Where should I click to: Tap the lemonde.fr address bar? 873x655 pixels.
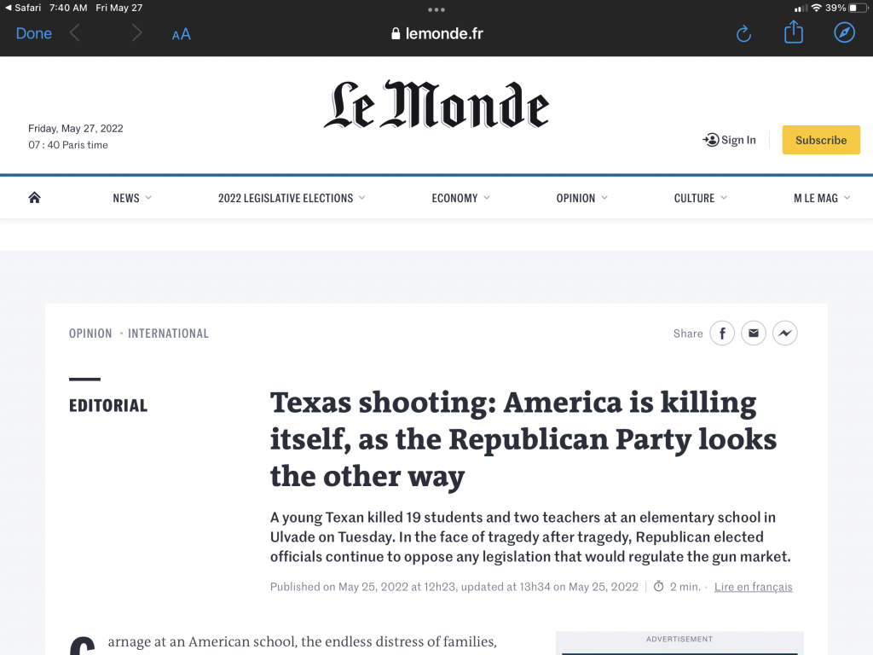tap(436, 34)
